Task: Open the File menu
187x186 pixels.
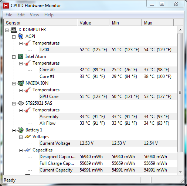Action: pos(9,15)
